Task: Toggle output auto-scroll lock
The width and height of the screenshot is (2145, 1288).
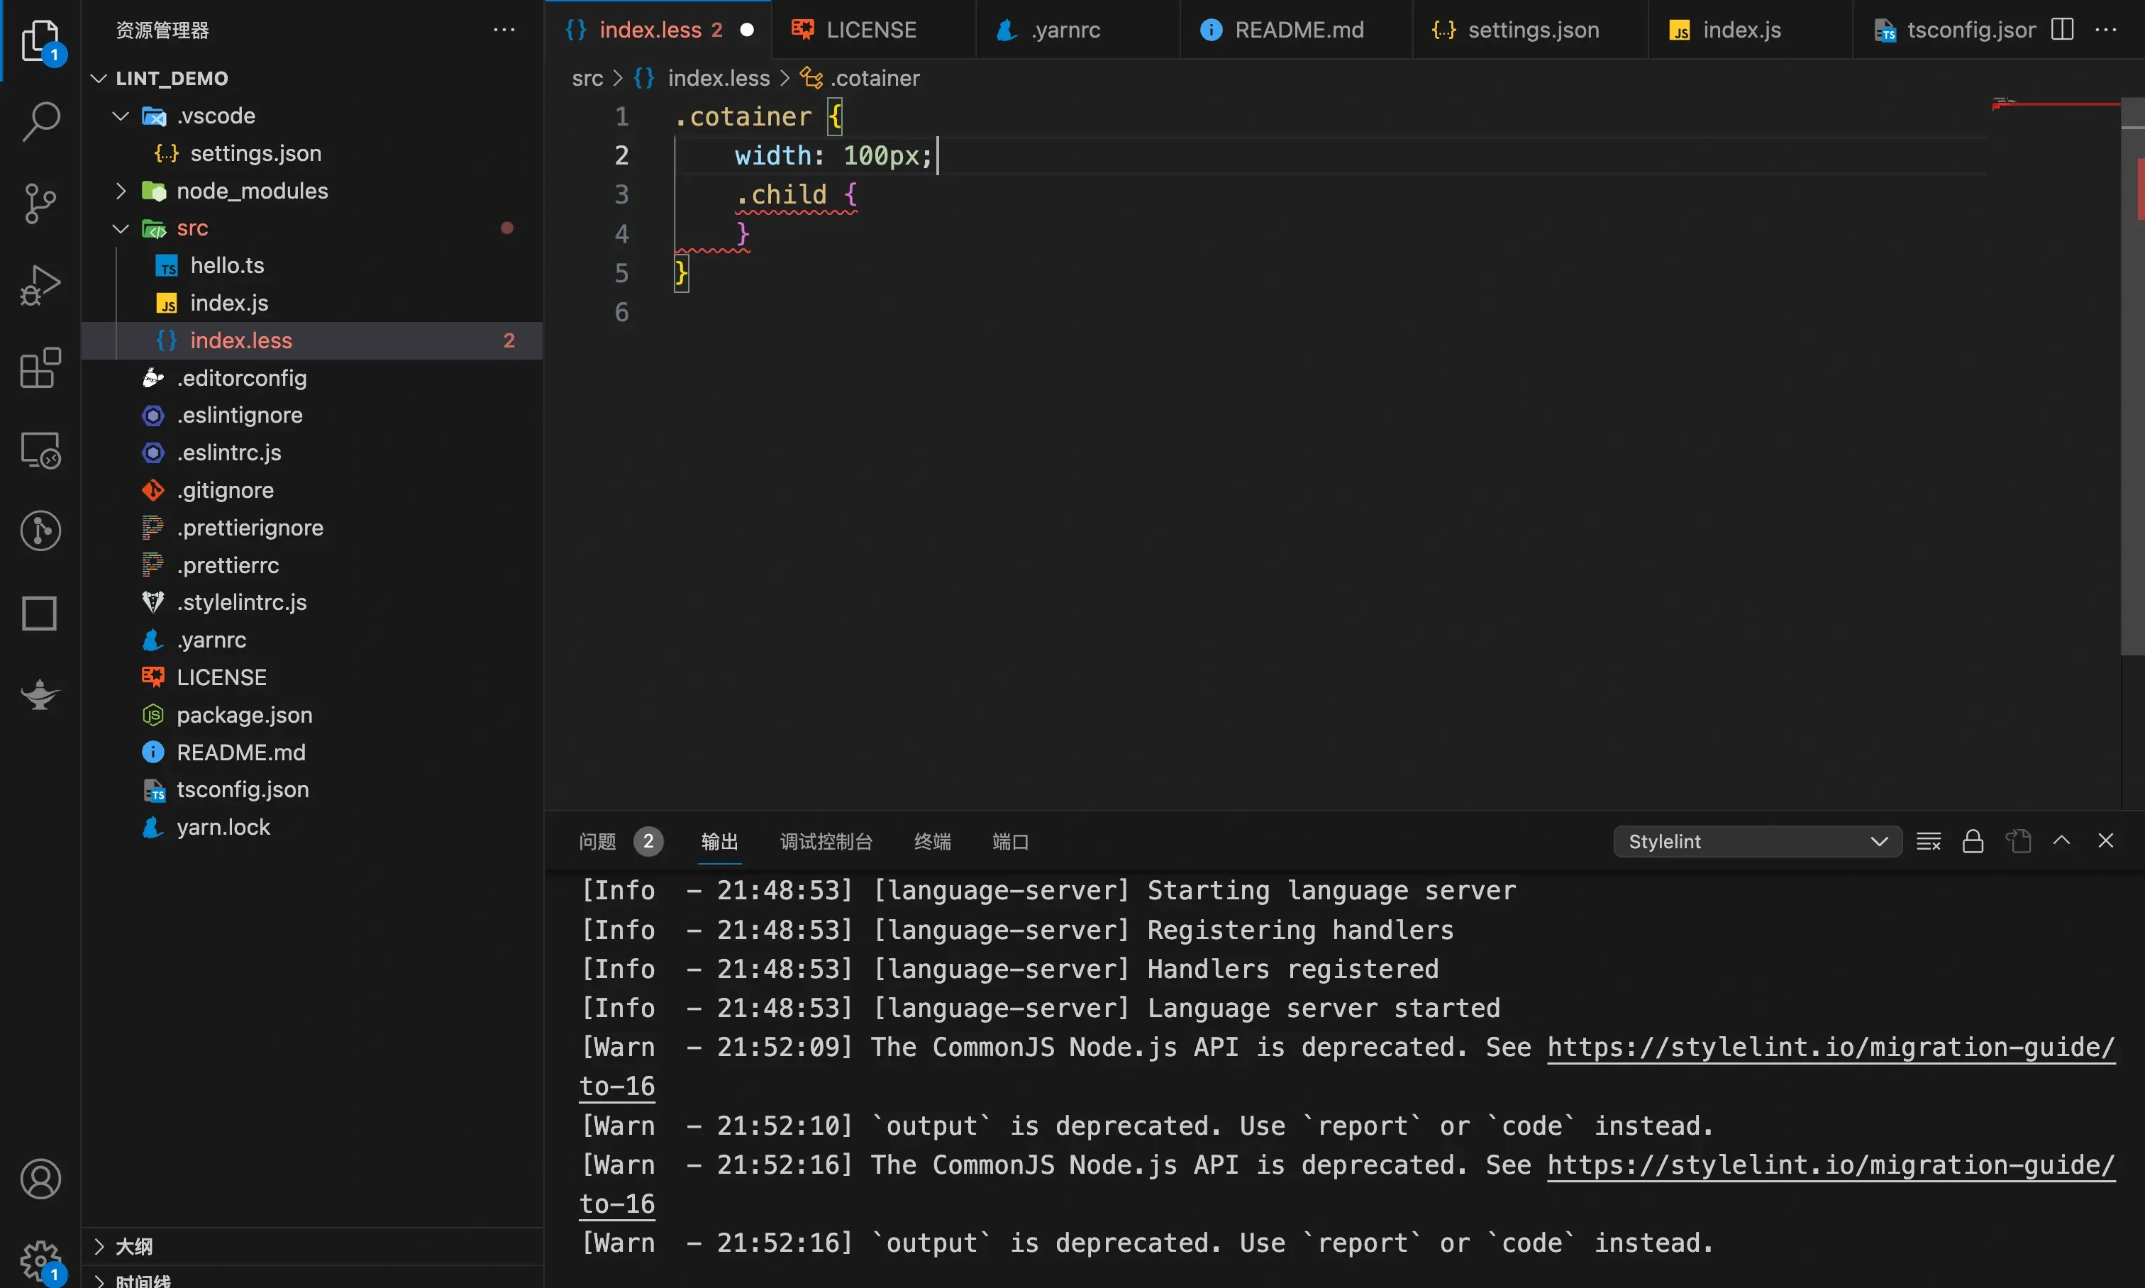Action: tap(1973, 841)
